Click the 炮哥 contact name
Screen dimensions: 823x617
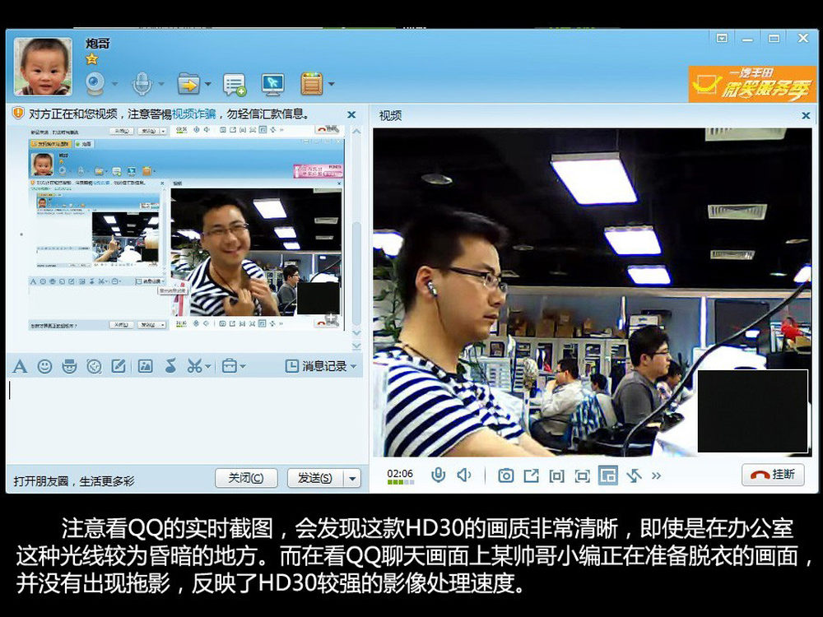[x=98, y=44]
